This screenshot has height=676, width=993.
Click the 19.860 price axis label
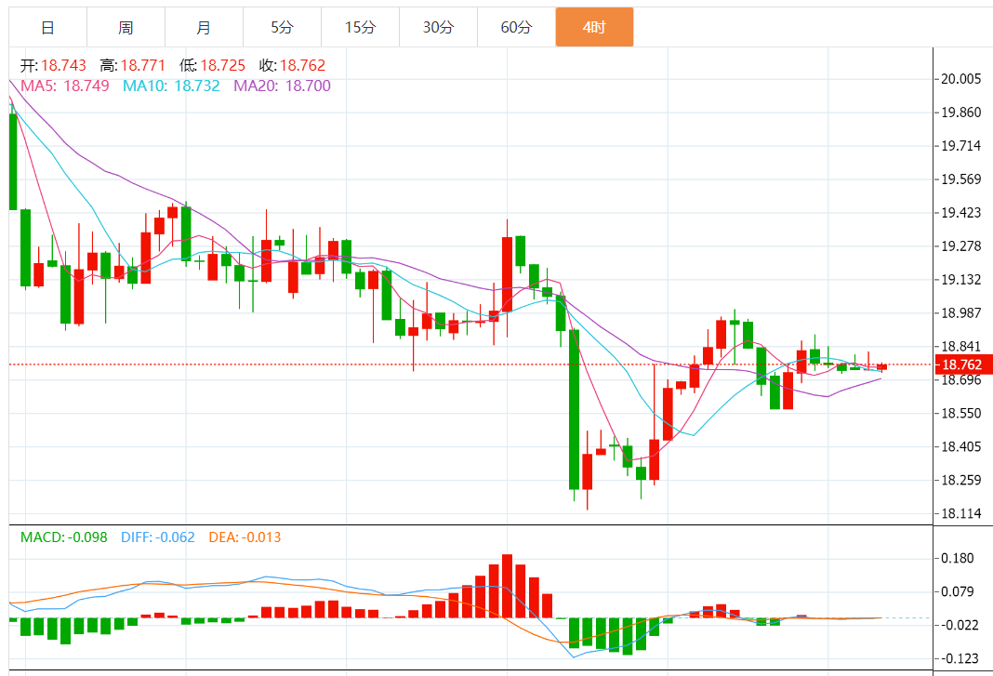coord(960,113)
